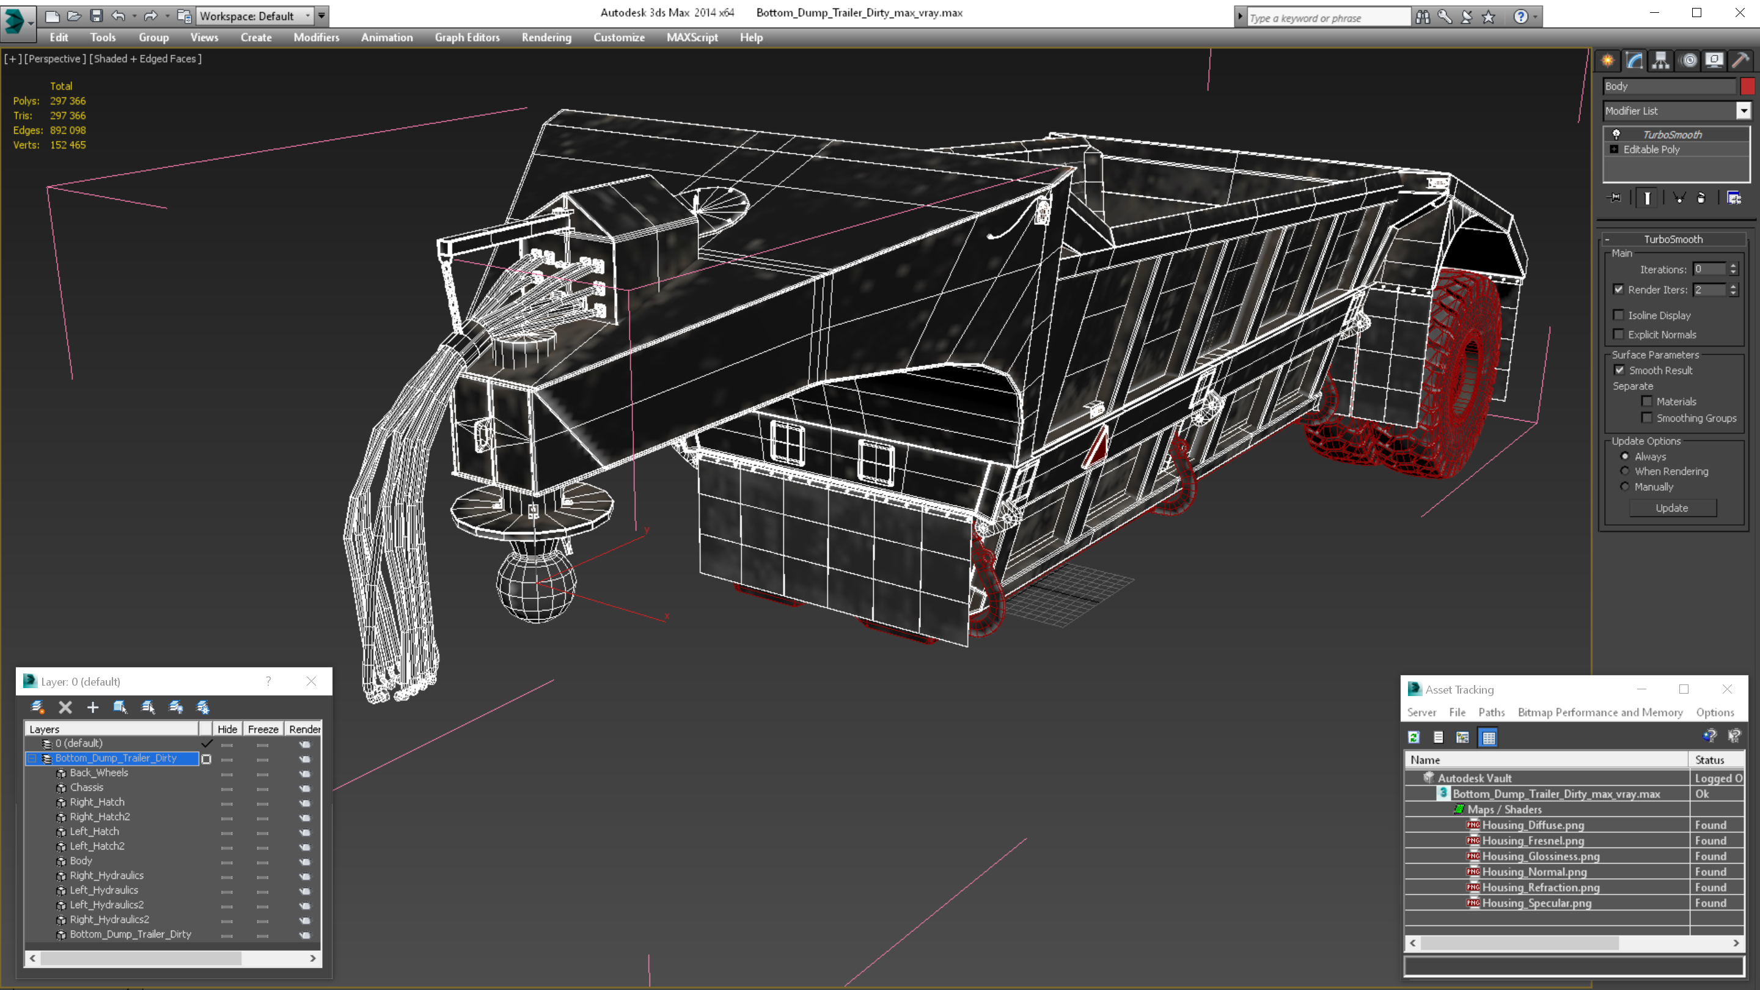Click Add to layer plus icon
Screen dimensions: 1760x990
93,707
